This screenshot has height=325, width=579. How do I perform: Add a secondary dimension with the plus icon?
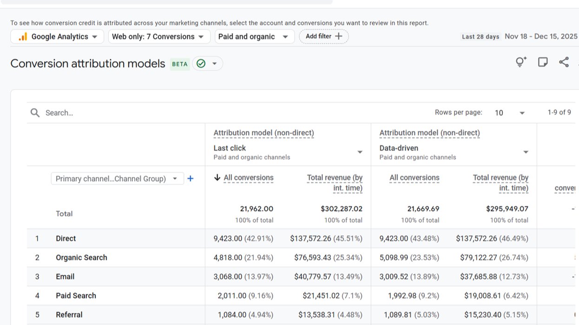[x=191, y=178]
